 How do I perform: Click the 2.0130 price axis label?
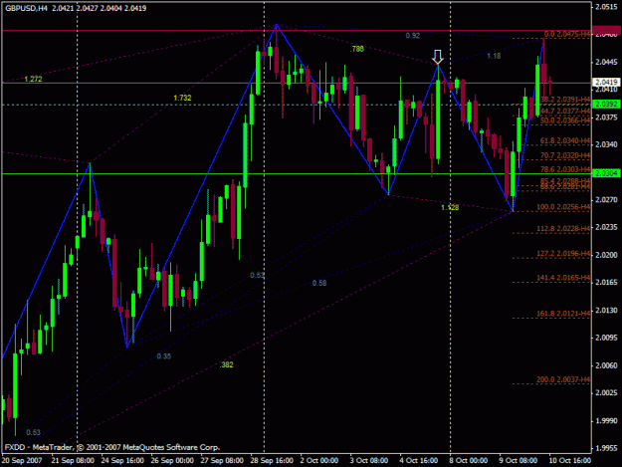click(606, 310)
